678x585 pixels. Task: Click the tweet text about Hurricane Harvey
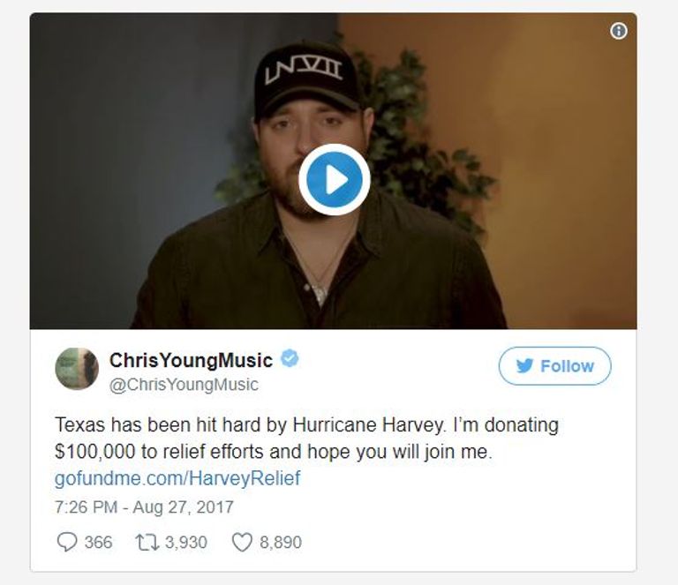(x=306, y=439)
